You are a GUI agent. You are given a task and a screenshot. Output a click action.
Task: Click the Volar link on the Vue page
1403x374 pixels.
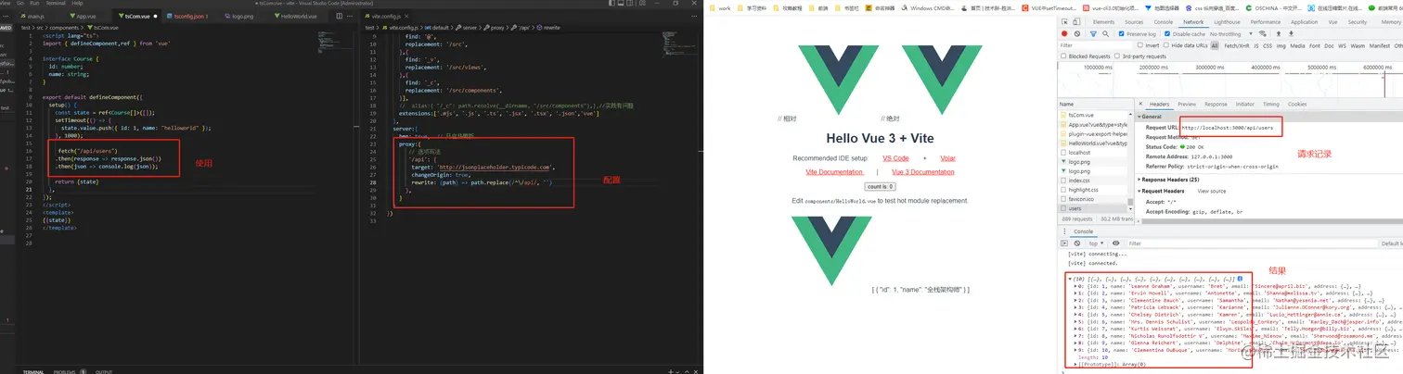pyautogui.click(x=947, y=158)
